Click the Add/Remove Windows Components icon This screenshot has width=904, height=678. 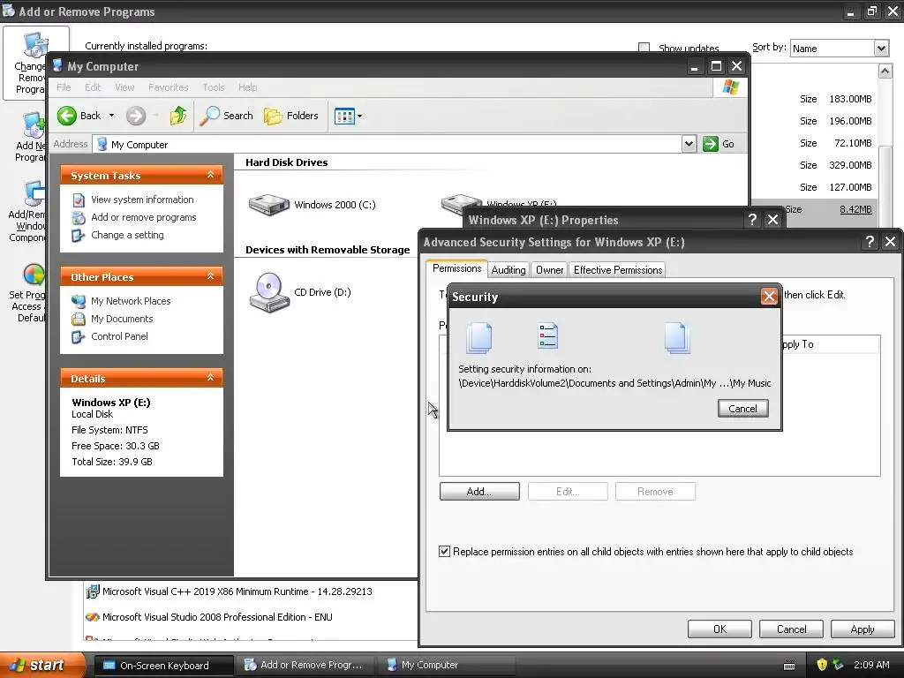[x=34, y=193]
